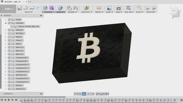Image resolution: width=183 pixels, height=103 pixels.
Task: Click the Create Sketch icon
Action: 20,8
